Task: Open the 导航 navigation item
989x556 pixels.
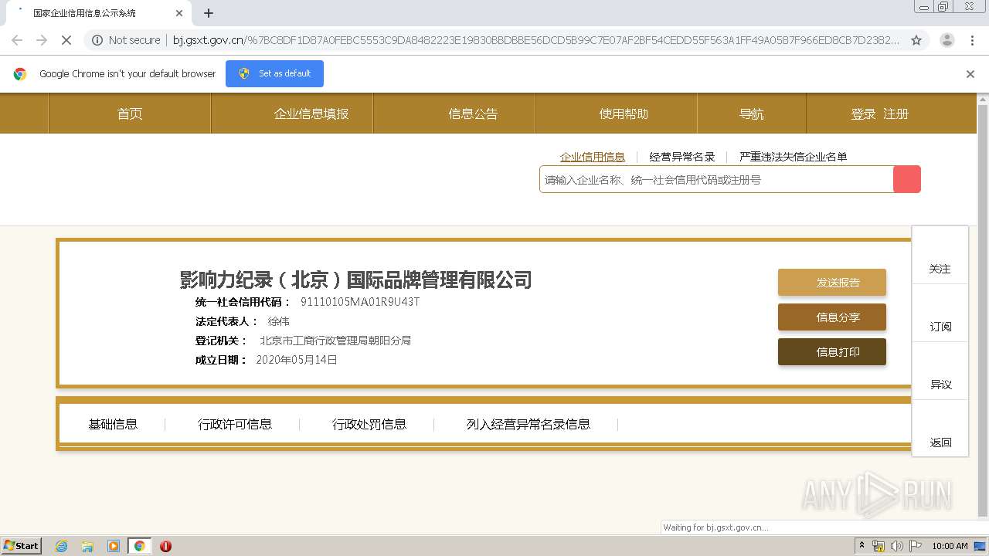Action: click(x=752, y=114)
